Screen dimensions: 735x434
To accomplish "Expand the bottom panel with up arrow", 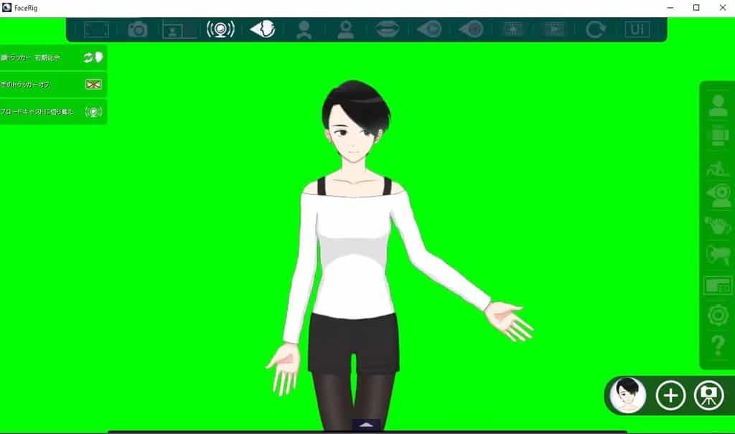I will 366,425.
